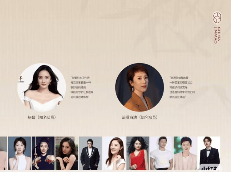Viewport: 231px width, 172px height.
Task: Select thumbnail of man in pale pink blazer
Action: pos(185,153)
